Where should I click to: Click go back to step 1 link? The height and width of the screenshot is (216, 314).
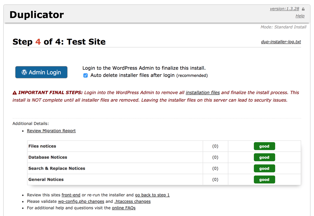(x=152, y=195)
